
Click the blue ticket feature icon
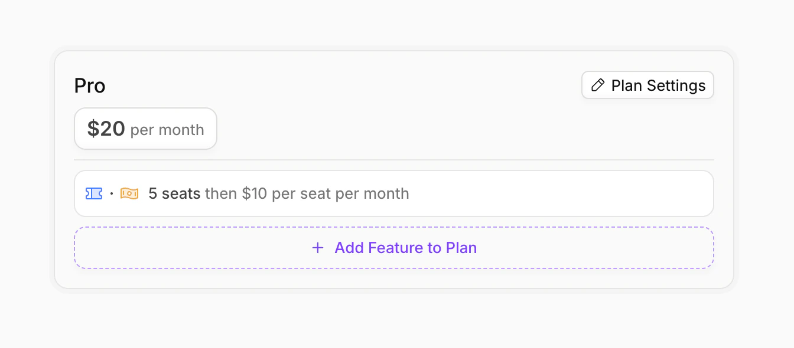point(94,193)
